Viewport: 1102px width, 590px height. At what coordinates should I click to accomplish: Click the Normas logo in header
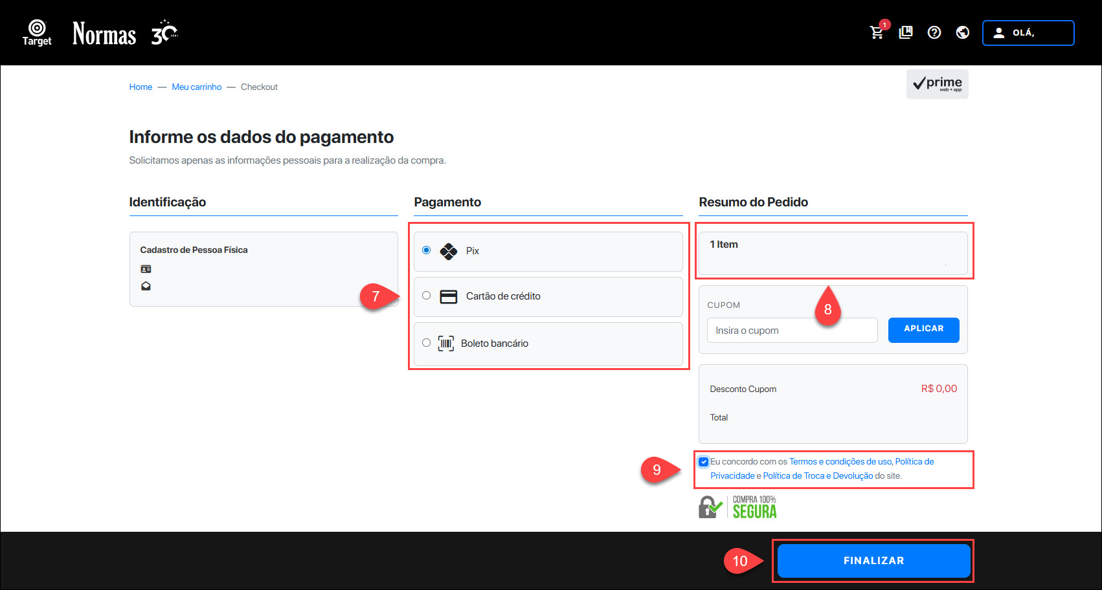pyautogui.click(x=104, y=34)
